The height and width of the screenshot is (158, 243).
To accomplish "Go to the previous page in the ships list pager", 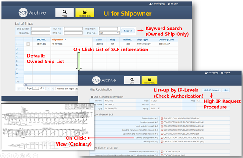I will 23,89.
